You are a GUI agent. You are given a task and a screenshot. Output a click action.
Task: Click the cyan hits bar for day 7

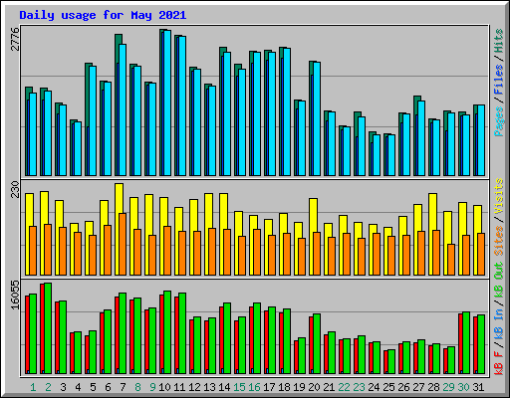(x=123, y=110)
